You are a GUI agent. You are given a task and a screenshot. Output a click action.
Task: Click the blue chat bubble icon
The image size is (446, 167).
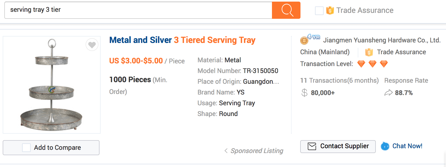tap(385, 146)
